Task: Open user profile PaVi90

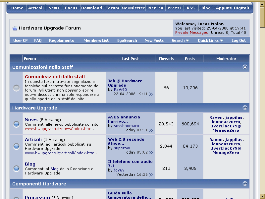Action: [x=120, y=90]
